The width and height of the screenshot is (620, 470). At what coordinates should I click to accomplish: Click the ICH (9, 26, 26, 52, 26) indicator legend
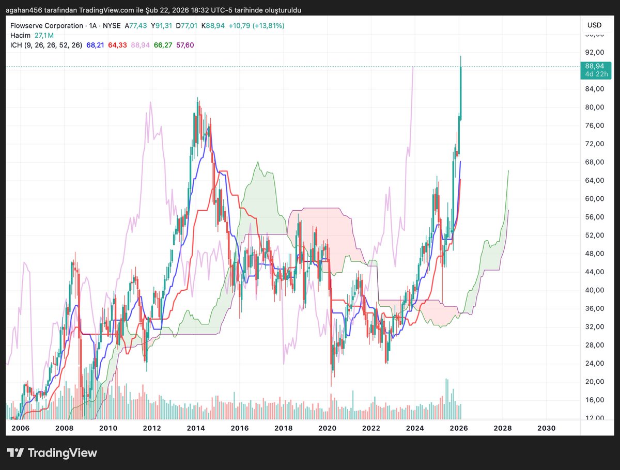(47, 45)
